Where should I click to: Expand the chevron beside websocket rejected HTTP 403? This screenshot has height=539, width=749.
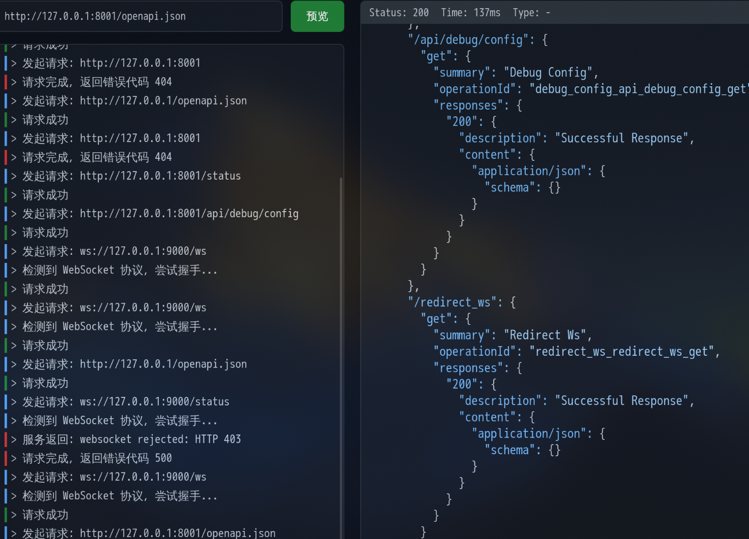(x=14, y=440)
